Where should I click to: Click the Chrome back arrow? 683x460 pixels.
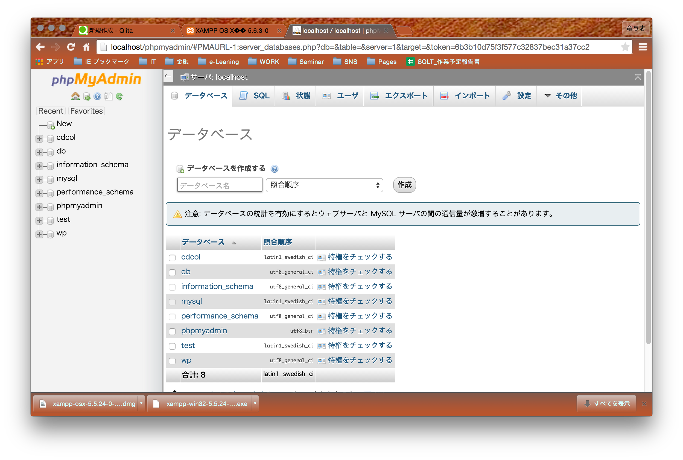tap(40, 47)
